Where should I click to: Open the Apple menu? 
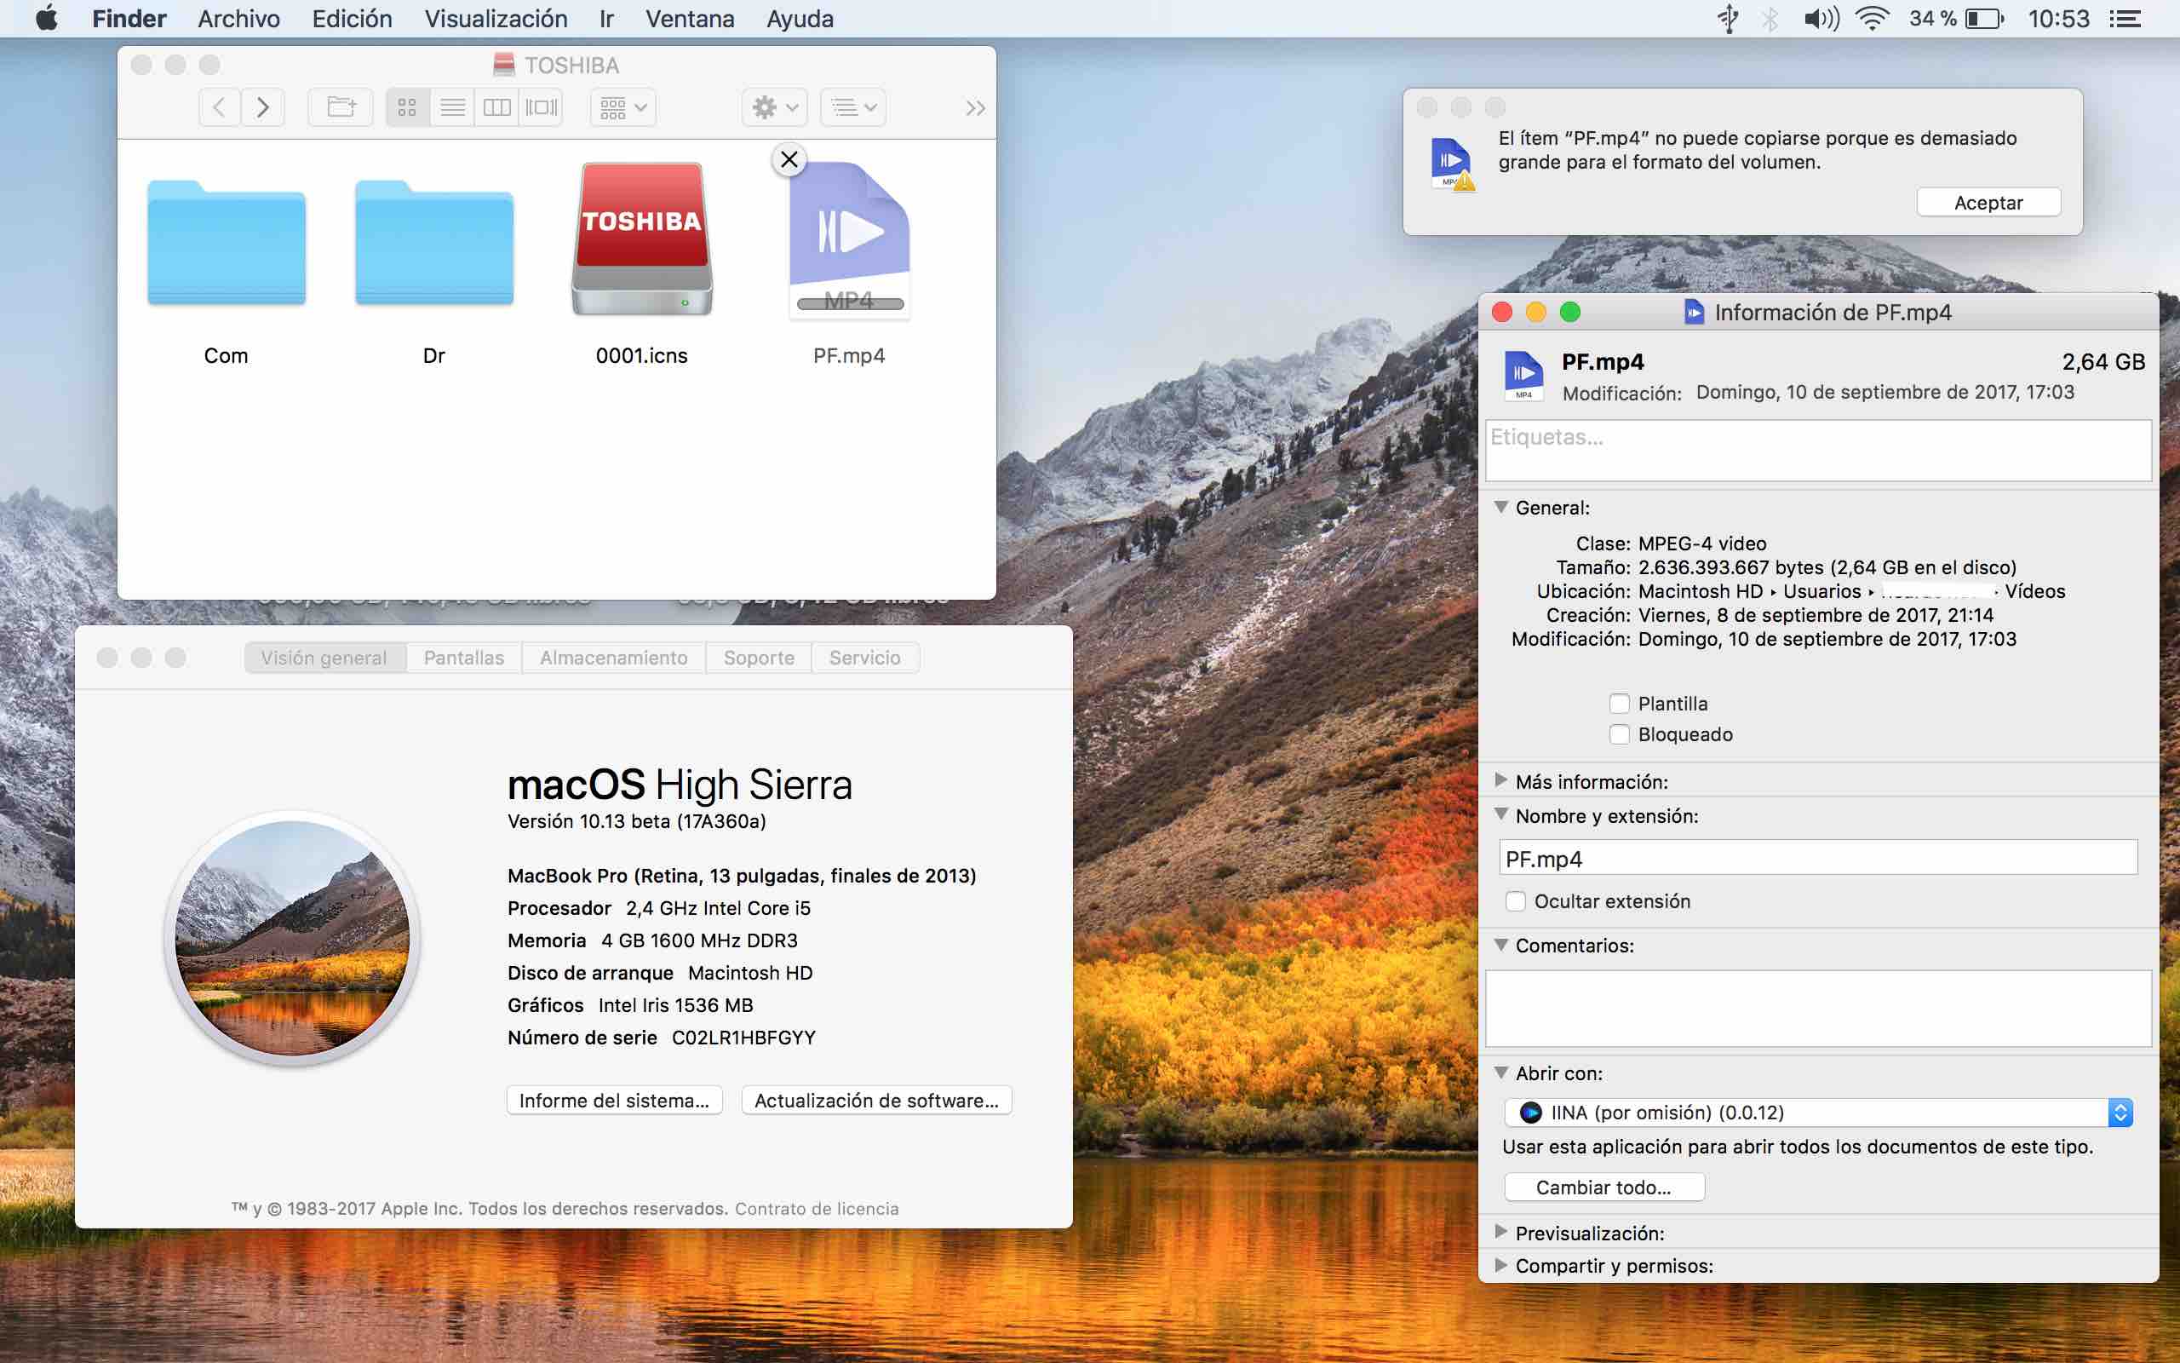point(47,18)
